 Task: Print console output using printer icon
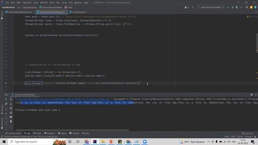coord(11,117)
